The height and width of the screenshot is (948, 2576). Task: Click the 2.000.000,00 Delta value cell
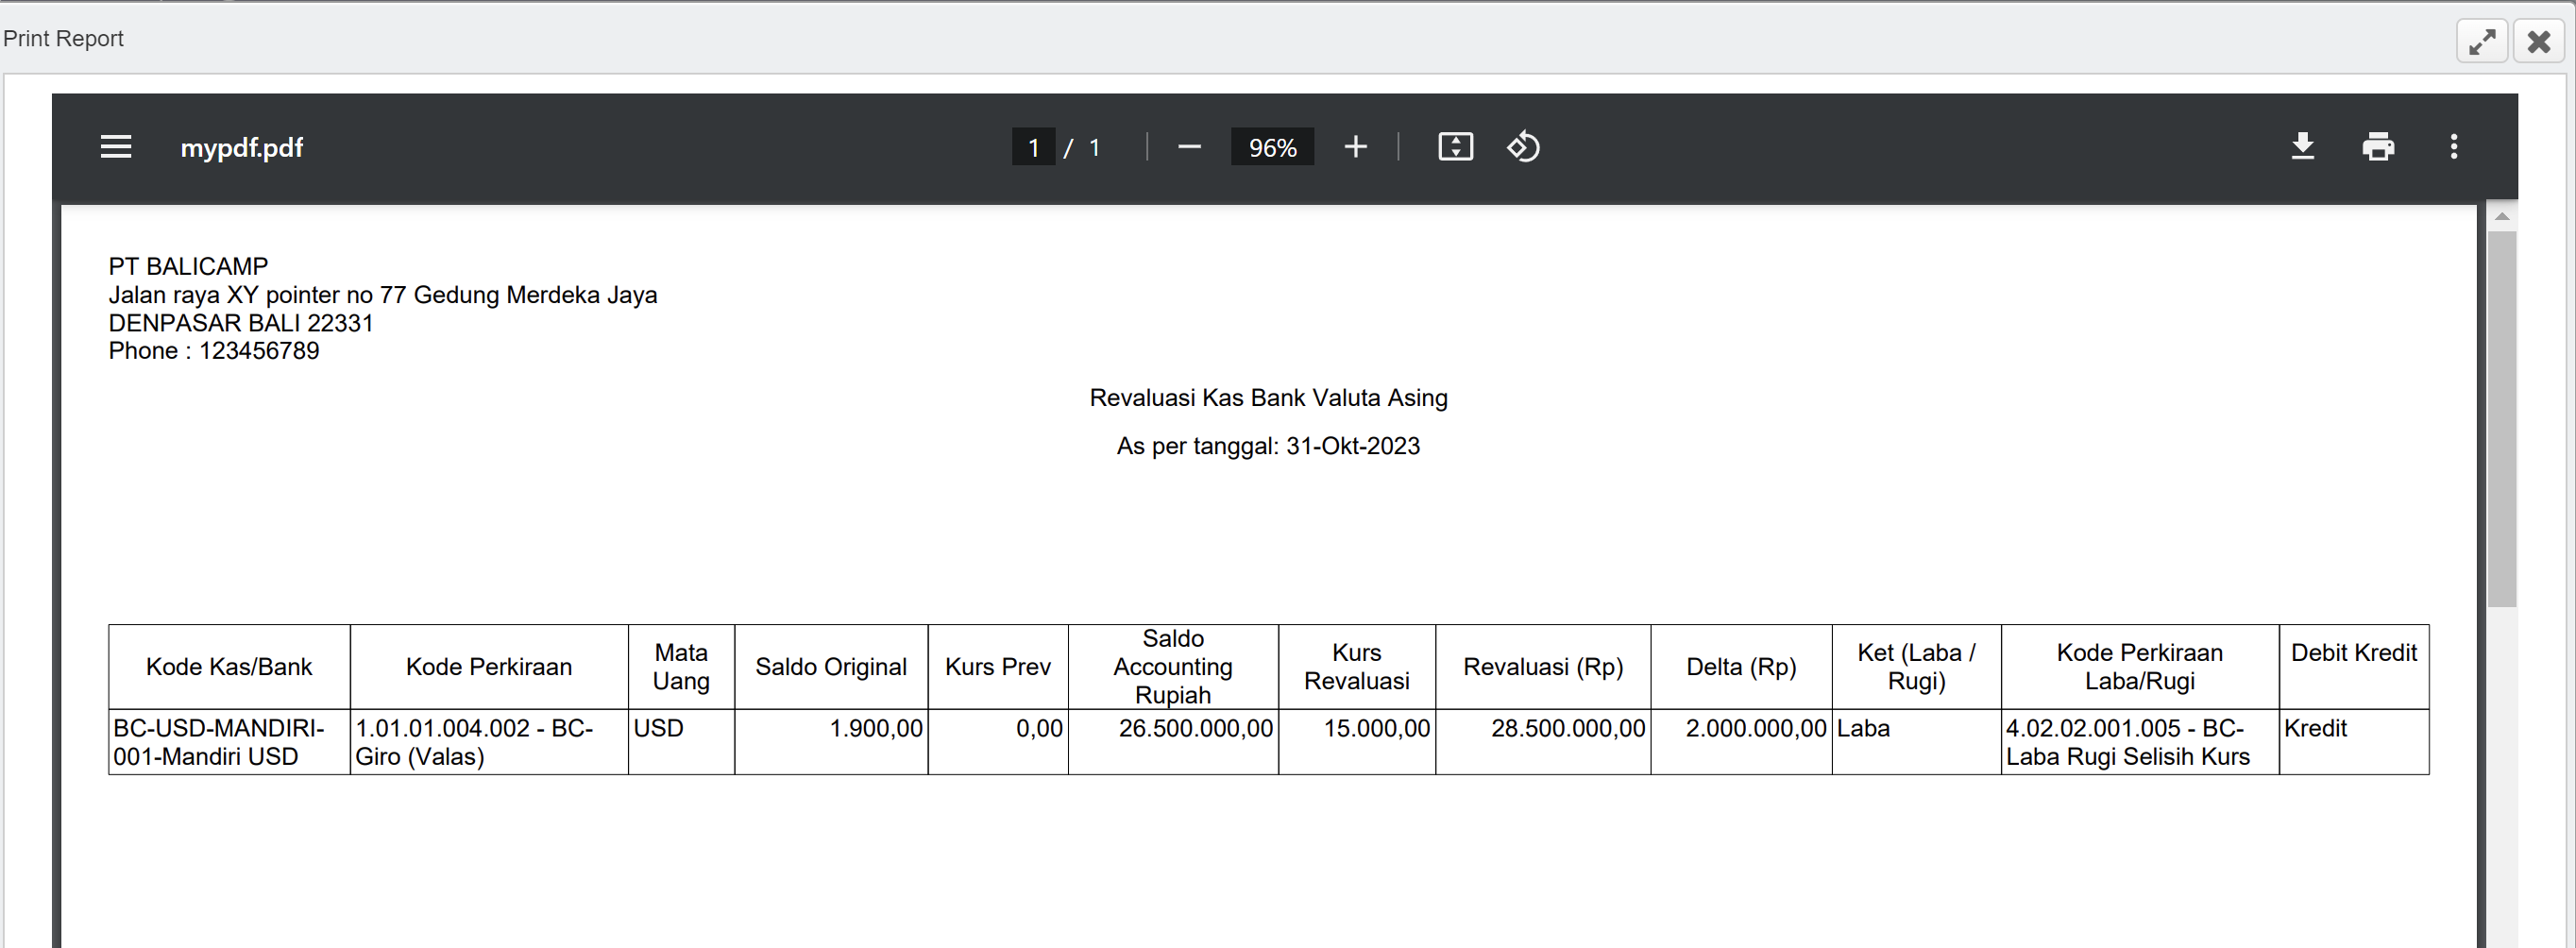1755,729
